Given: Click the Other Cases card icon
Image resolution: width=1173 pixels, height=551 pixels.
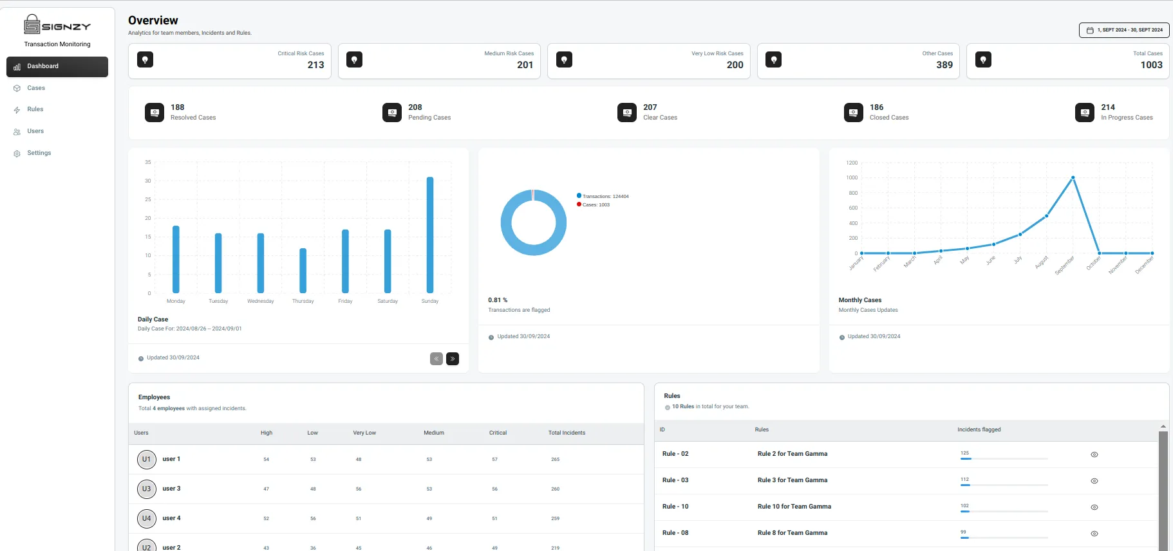Looking at the screenshot, I should click(x=774, y=60).
